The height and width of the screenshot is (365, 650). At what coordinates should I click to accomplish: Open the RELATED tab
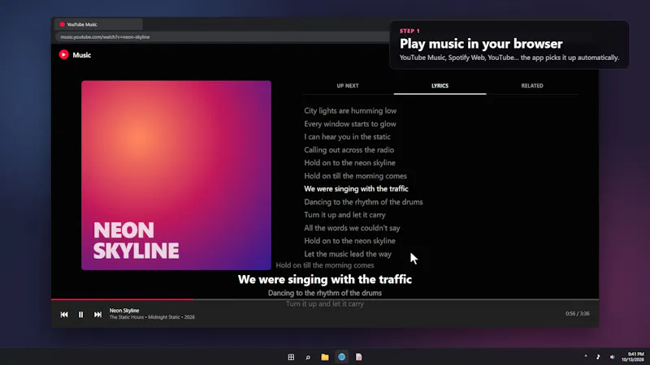pyautogui.click(x=532, y=86)
